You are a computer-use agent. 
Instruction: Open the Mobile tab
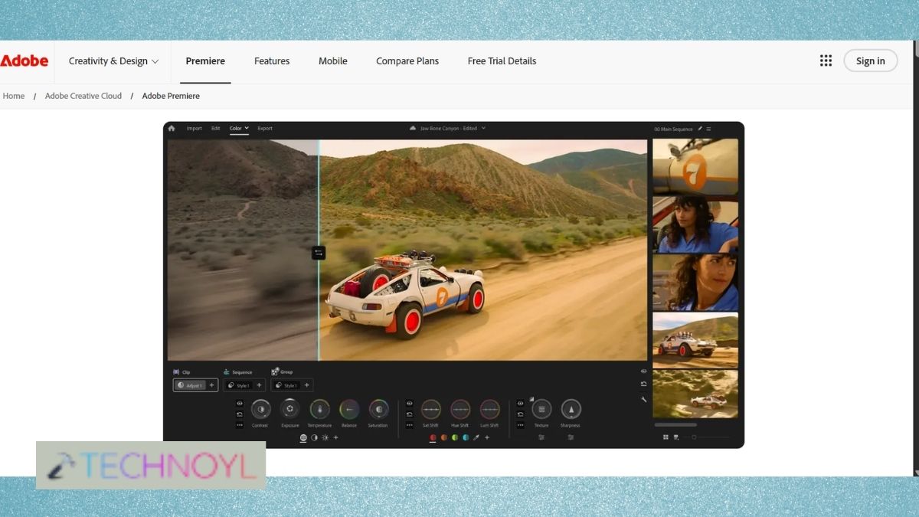coord(333,61)
